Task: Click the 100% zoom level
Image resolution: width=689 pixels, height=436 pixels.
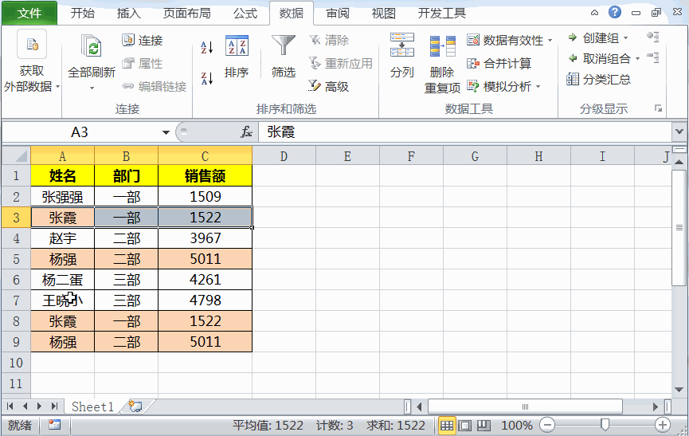Action: [517, 426]
